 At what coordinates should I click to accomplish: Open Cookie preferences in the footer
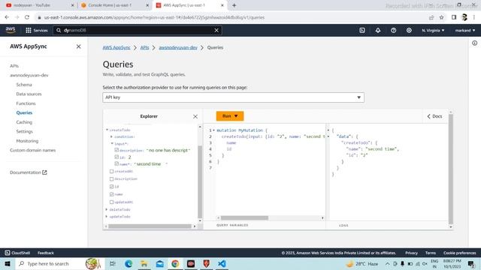tap(459, 253)
